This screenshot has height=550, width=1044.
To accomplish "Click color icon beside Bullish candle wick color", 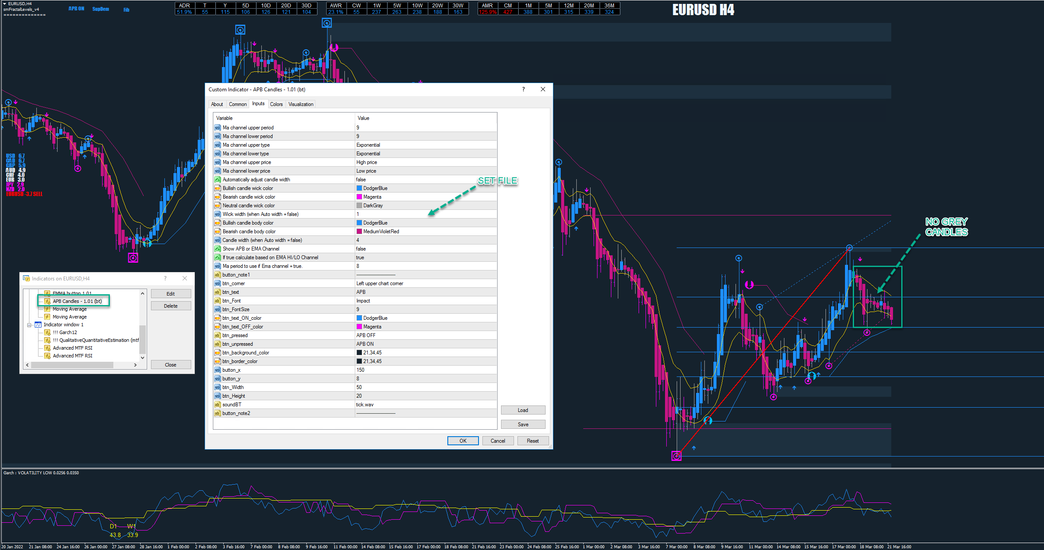I will click(x=218, y=188).
